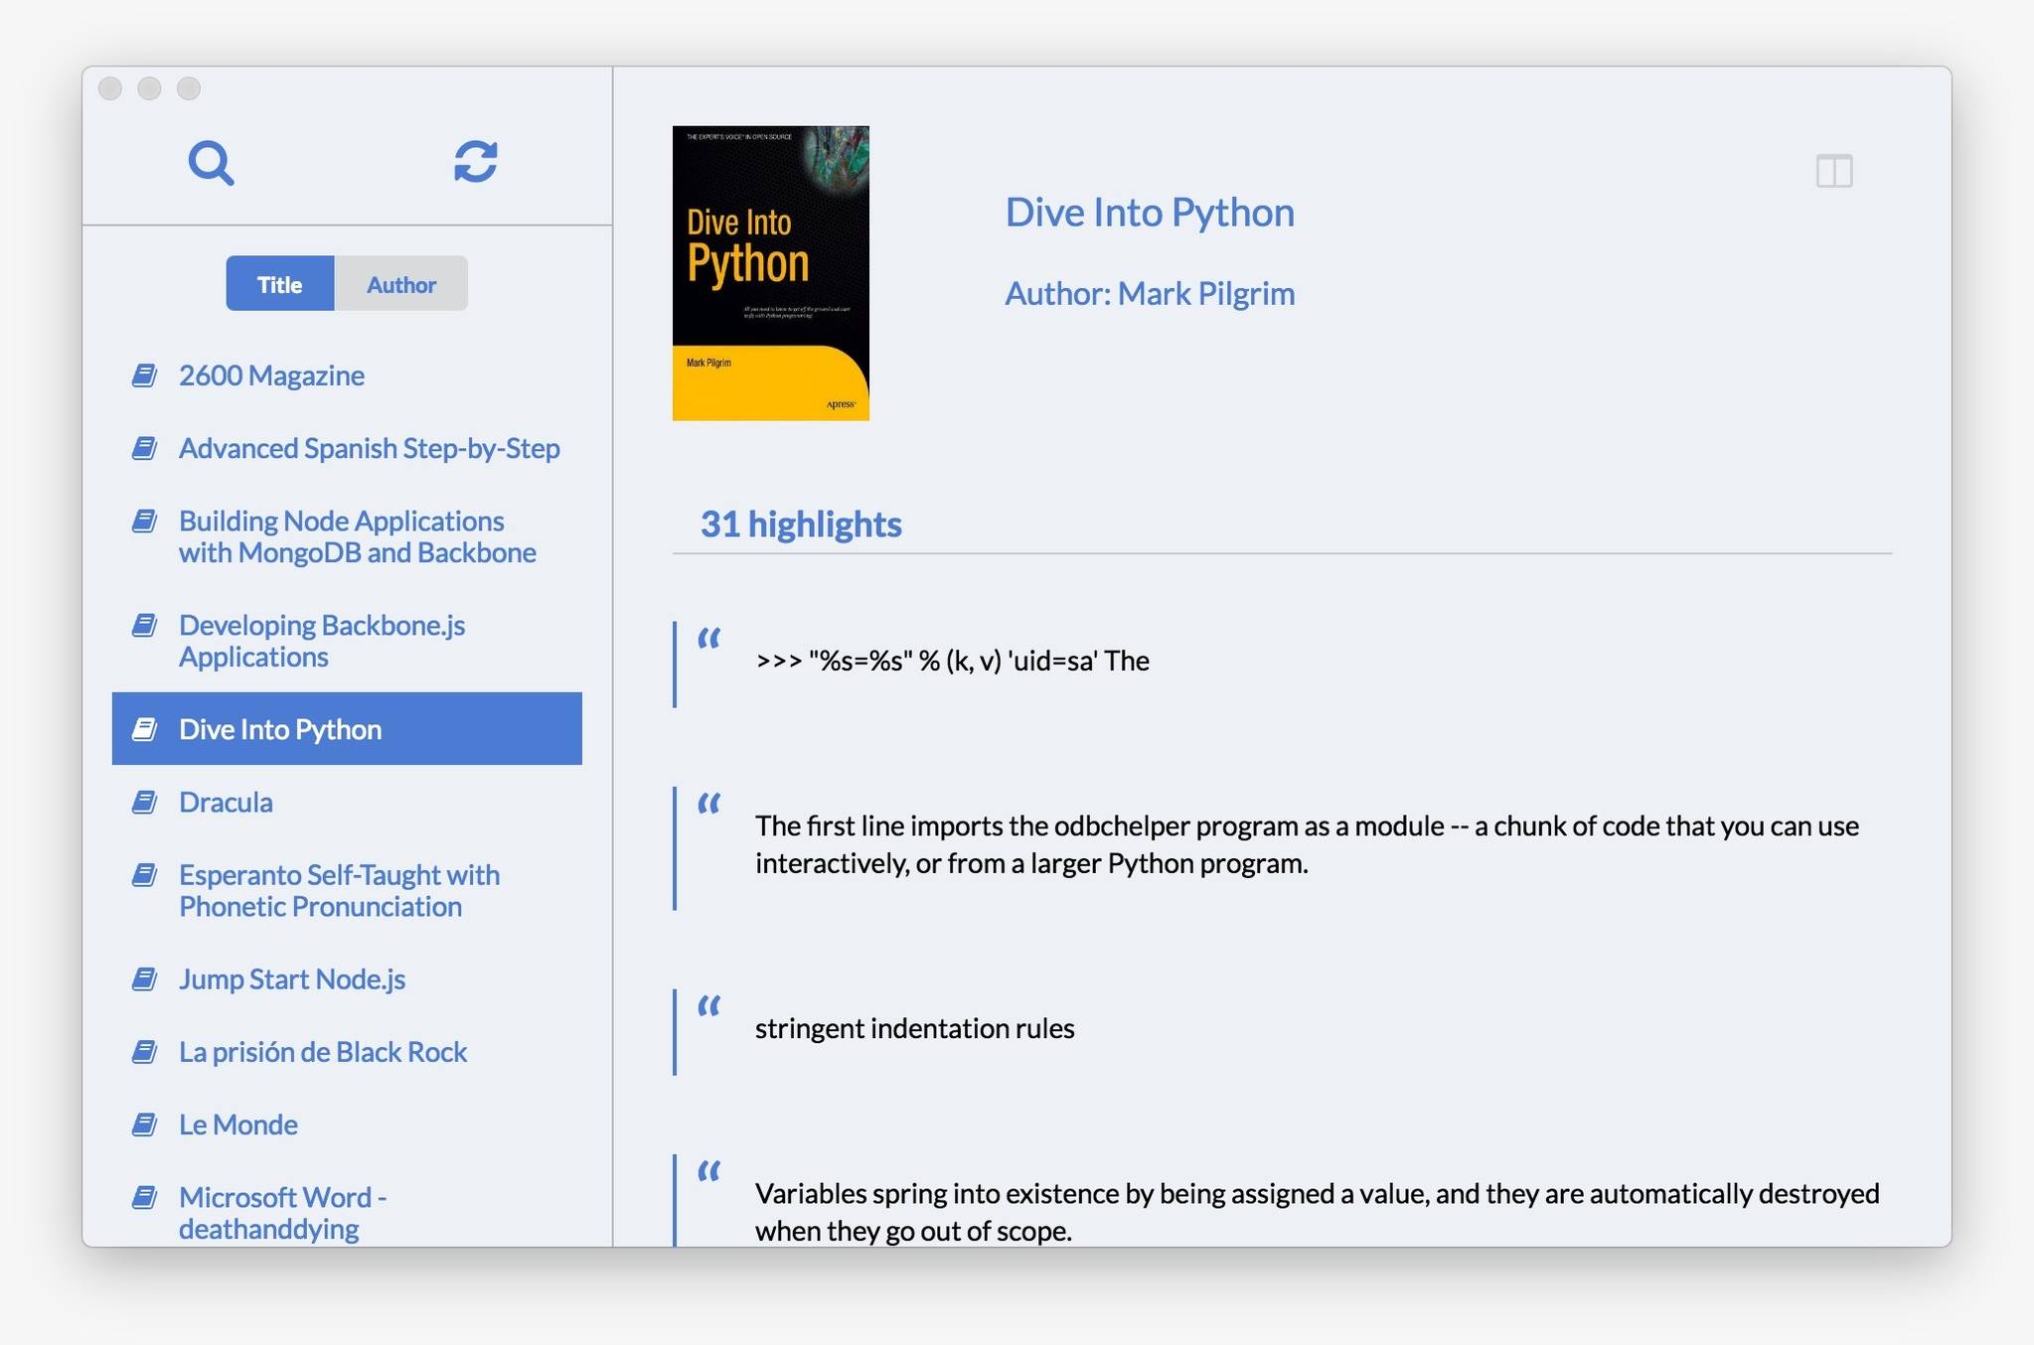Open 2600 Magazine in the book list
This screenshot has width=2034, height=1345.
347,375
